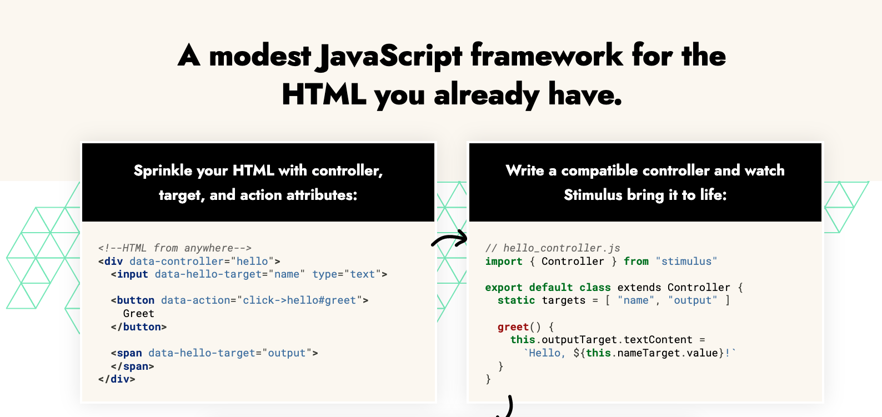The height and width of the screenshot is (417, 882).
Task: Click the code line div data-controller="hello"
Action: coord(189,262)
